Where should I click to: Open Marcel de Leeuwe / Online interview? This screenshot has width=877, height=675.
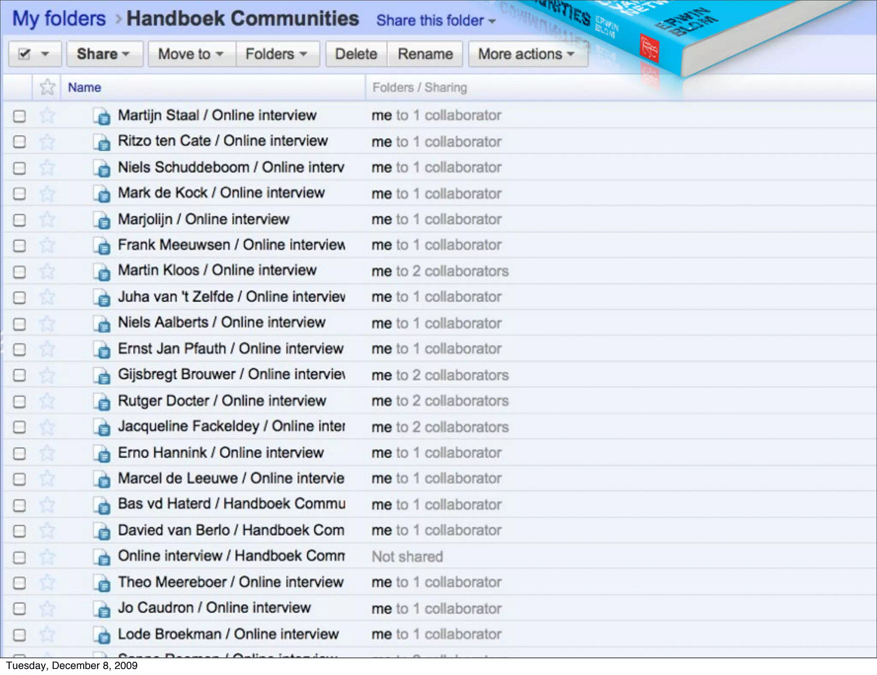tap(231, 479)
